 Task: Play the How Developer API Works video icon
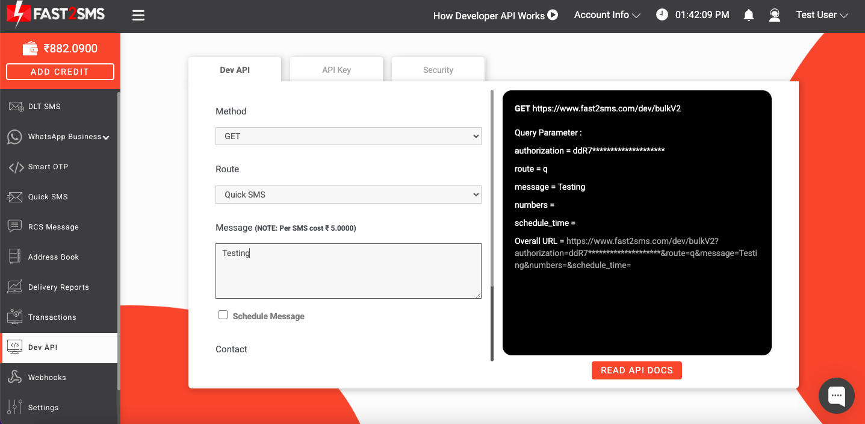553,15
